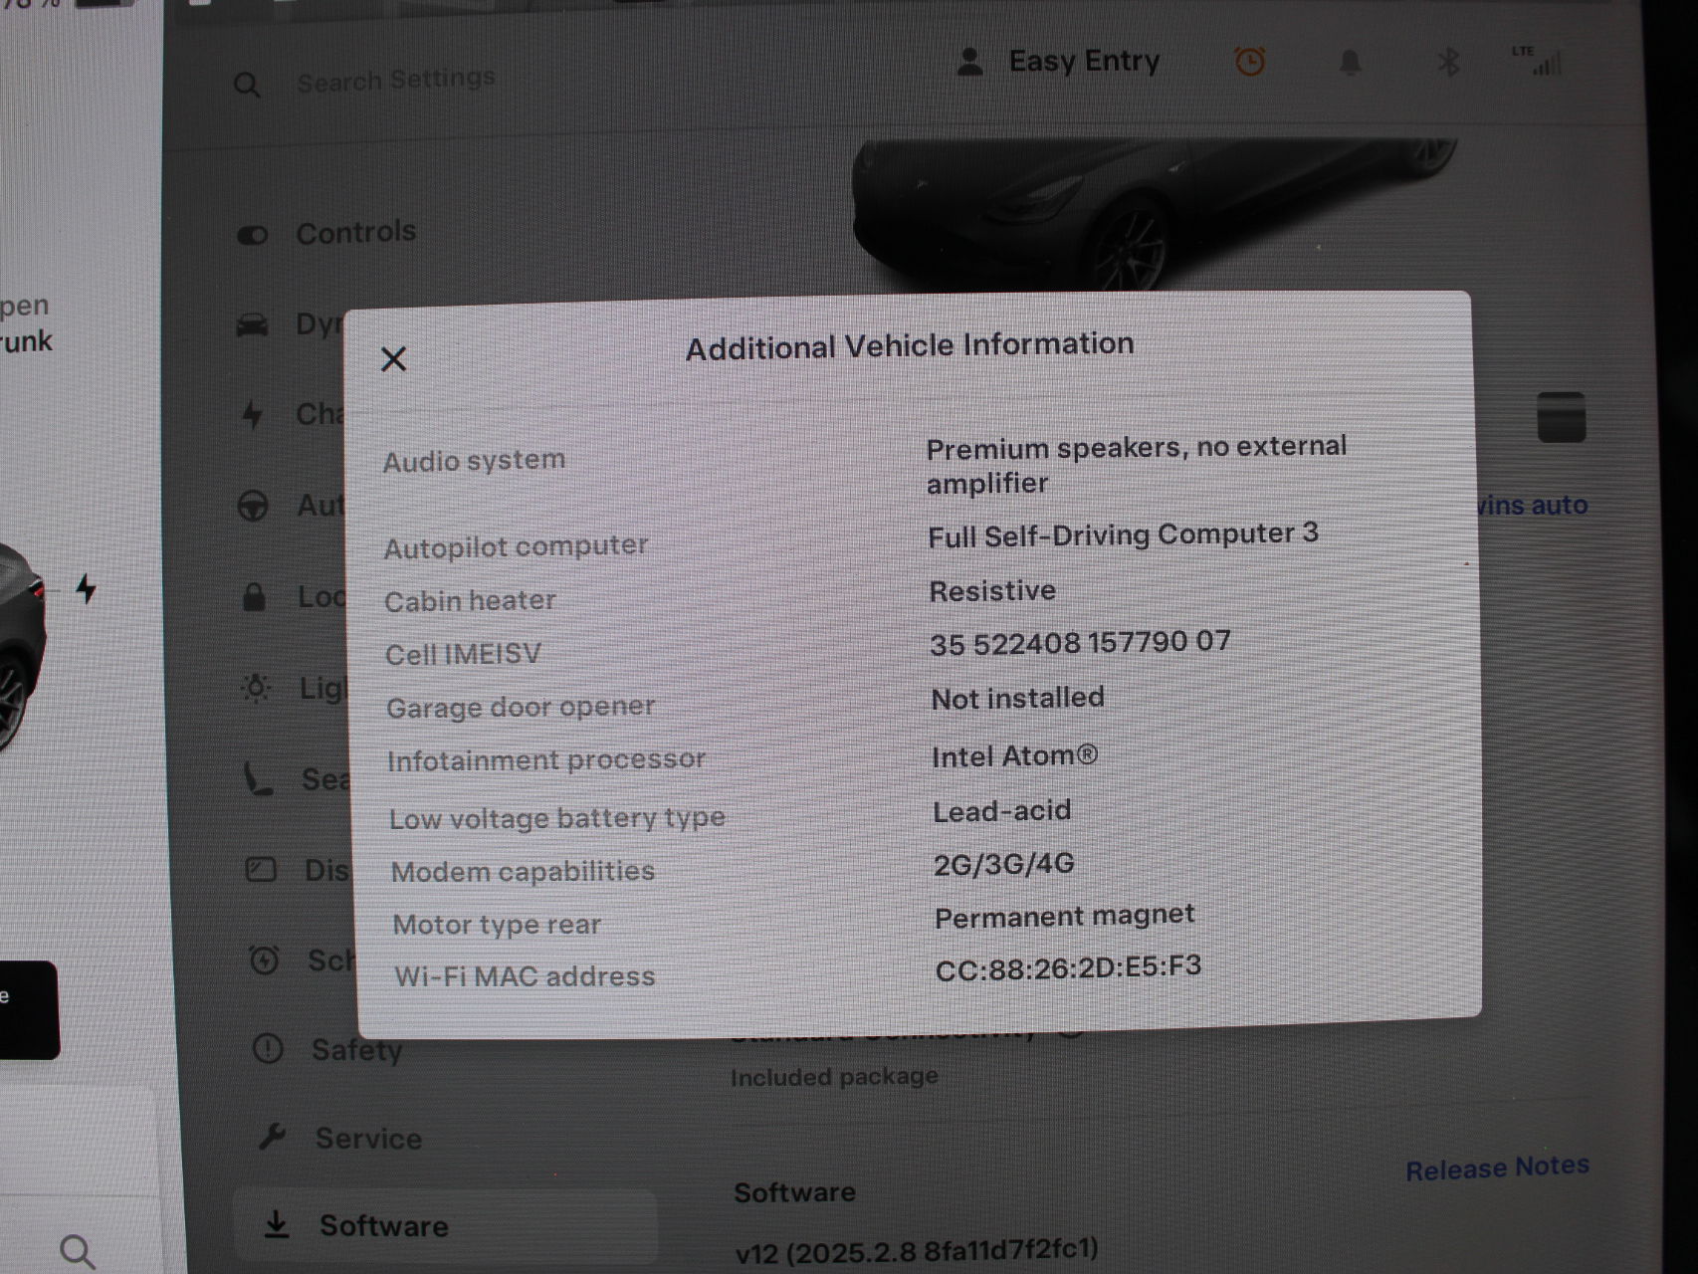This screenshot has width=1698, height=1274.
Task: Click the dark card icon right of dialog
Action: click(1561, 417)
